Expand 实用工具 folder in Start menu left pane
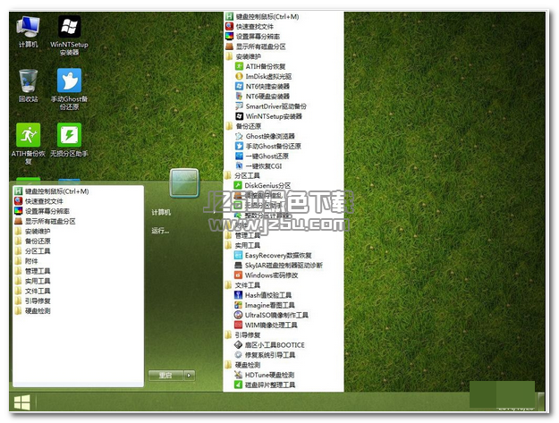559x423 pixels. tap(32, 281)
